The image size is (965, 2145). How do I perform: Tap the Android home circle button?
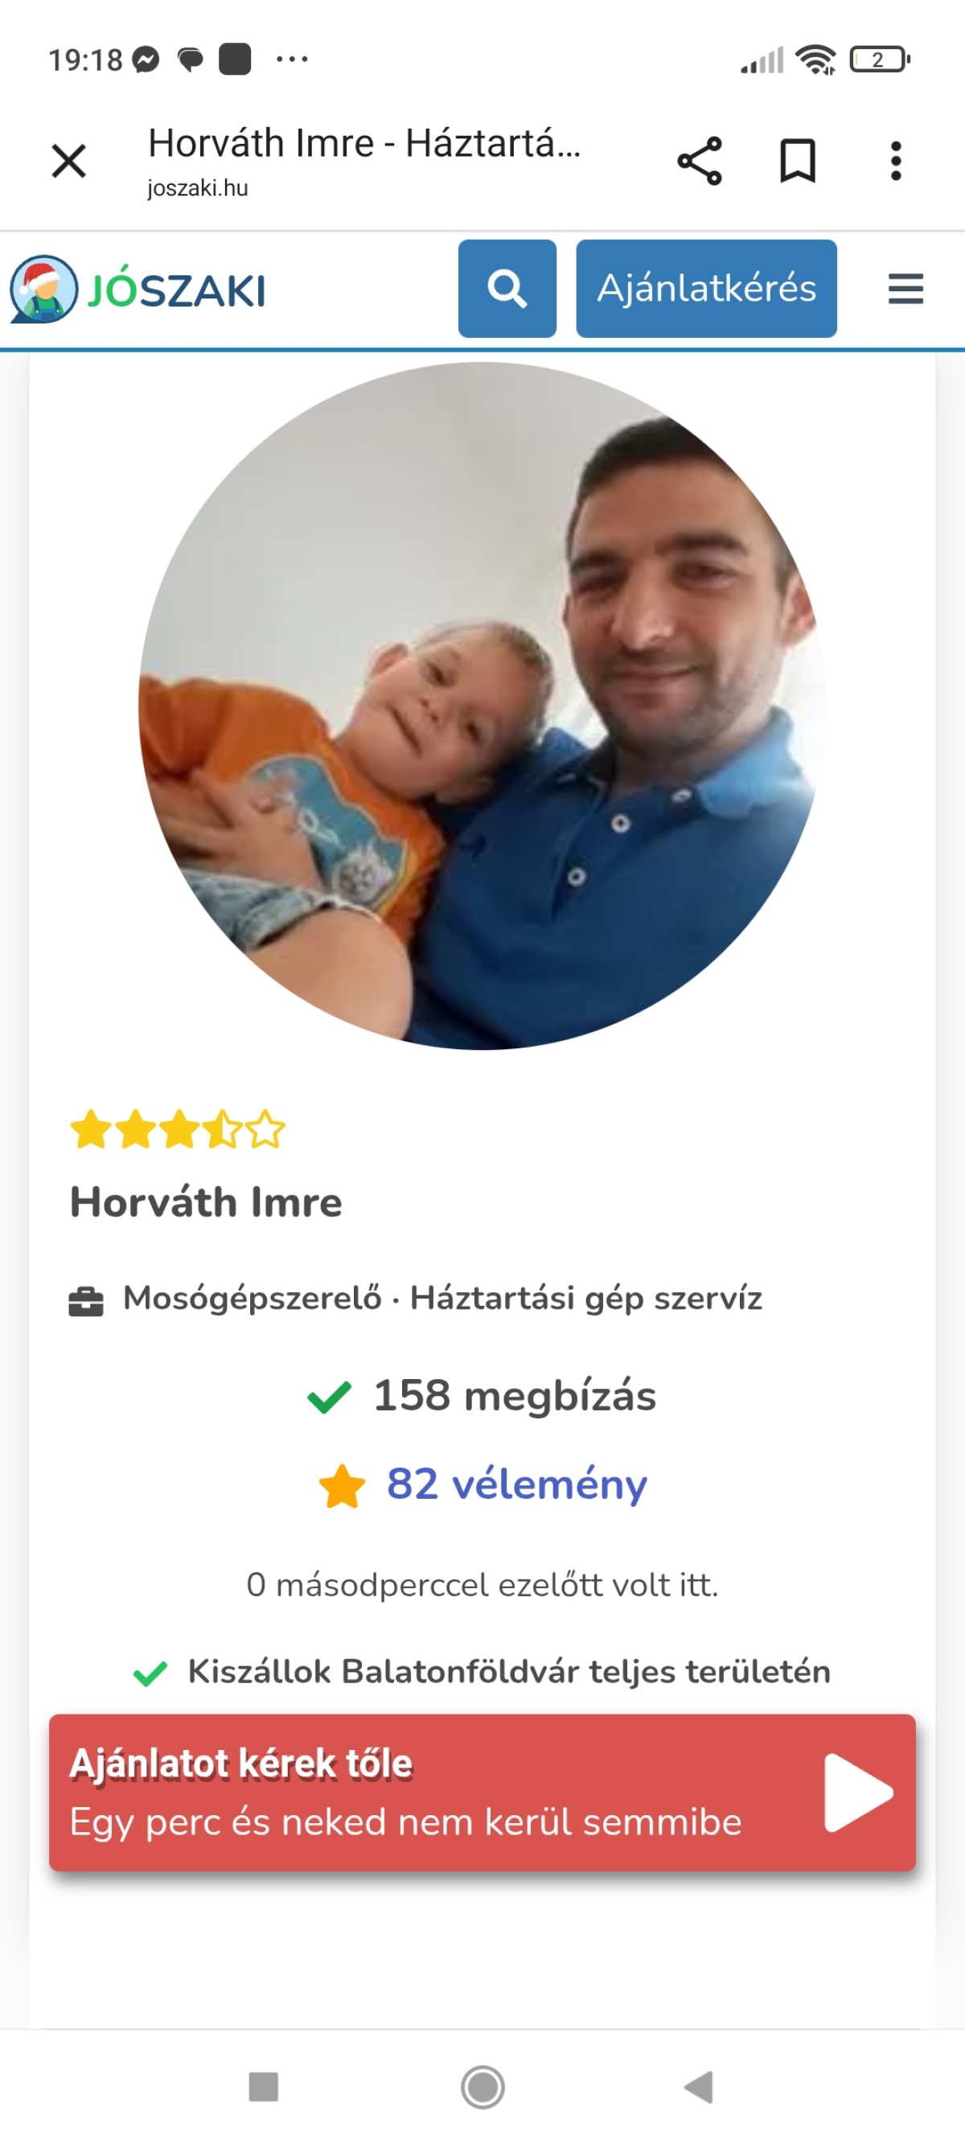pos(482,2088)
